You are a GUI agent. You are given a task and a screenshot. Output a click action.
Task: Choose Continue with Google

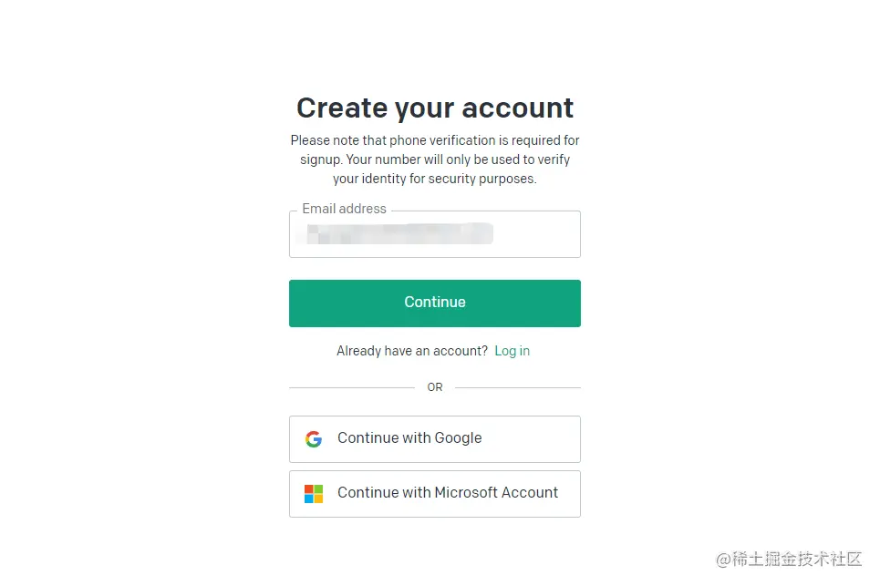434,439
